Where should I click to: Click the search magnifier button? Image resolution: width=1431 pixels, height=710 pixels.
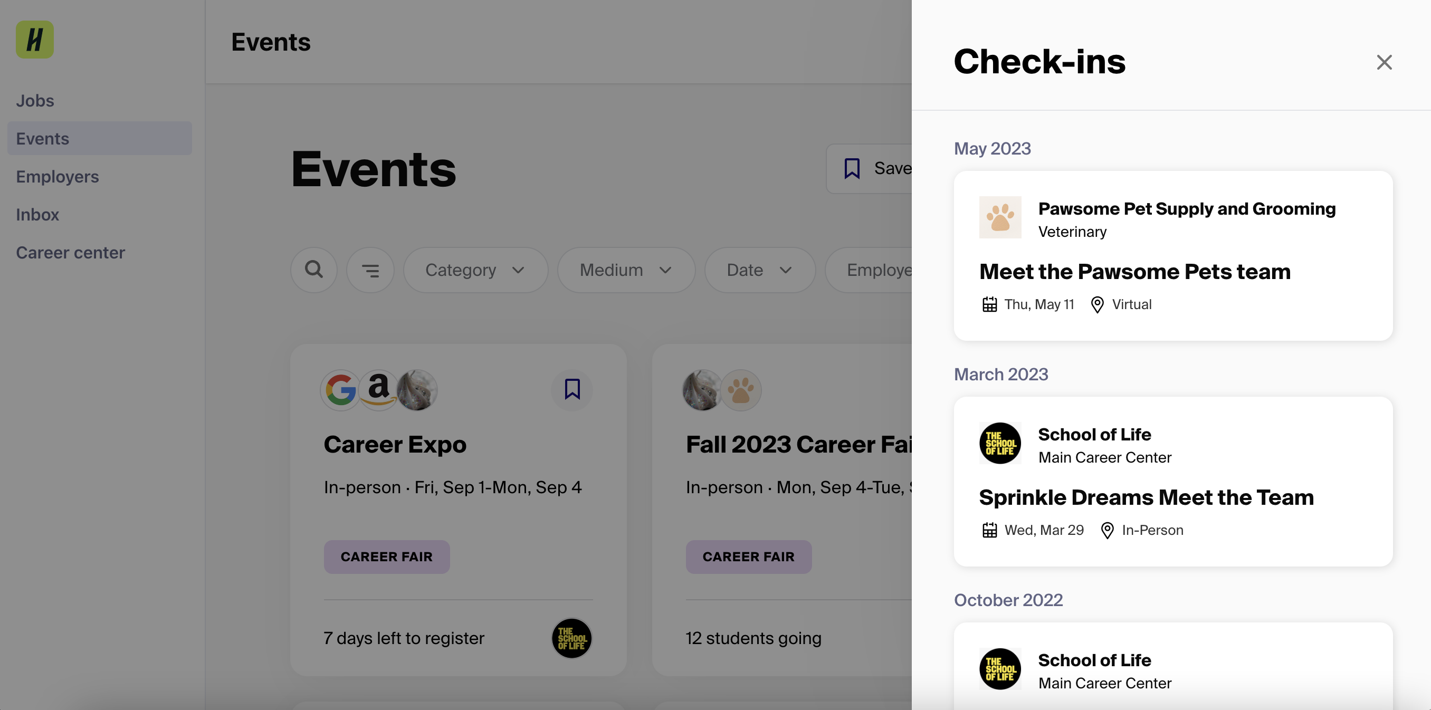pos(314,270)
